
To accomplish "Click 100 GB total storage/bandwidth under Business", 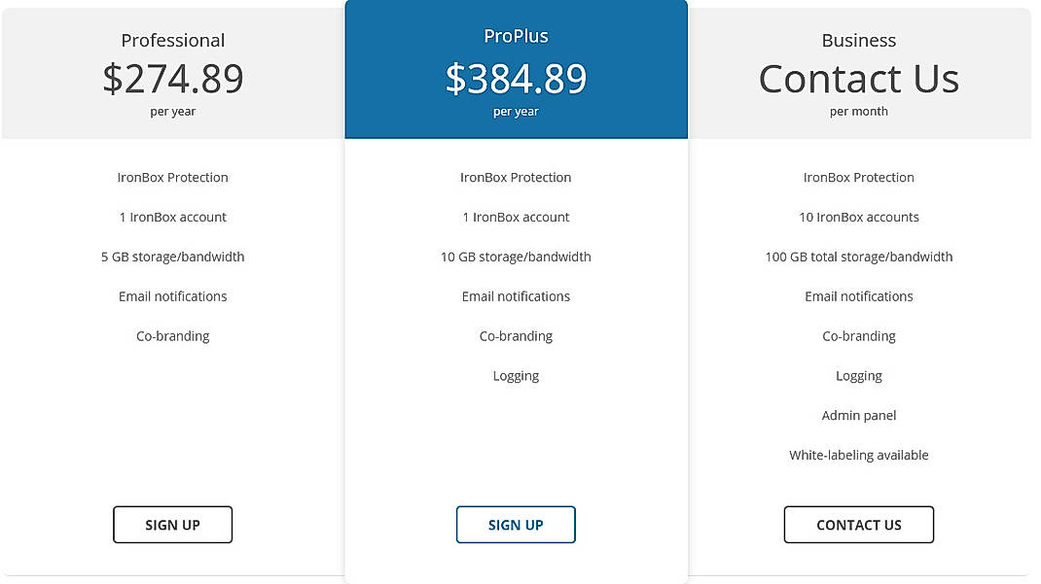I will click(858, 257).
